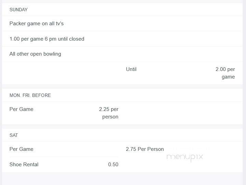Click the SUNDAY section header

click(x=18, y=10)
